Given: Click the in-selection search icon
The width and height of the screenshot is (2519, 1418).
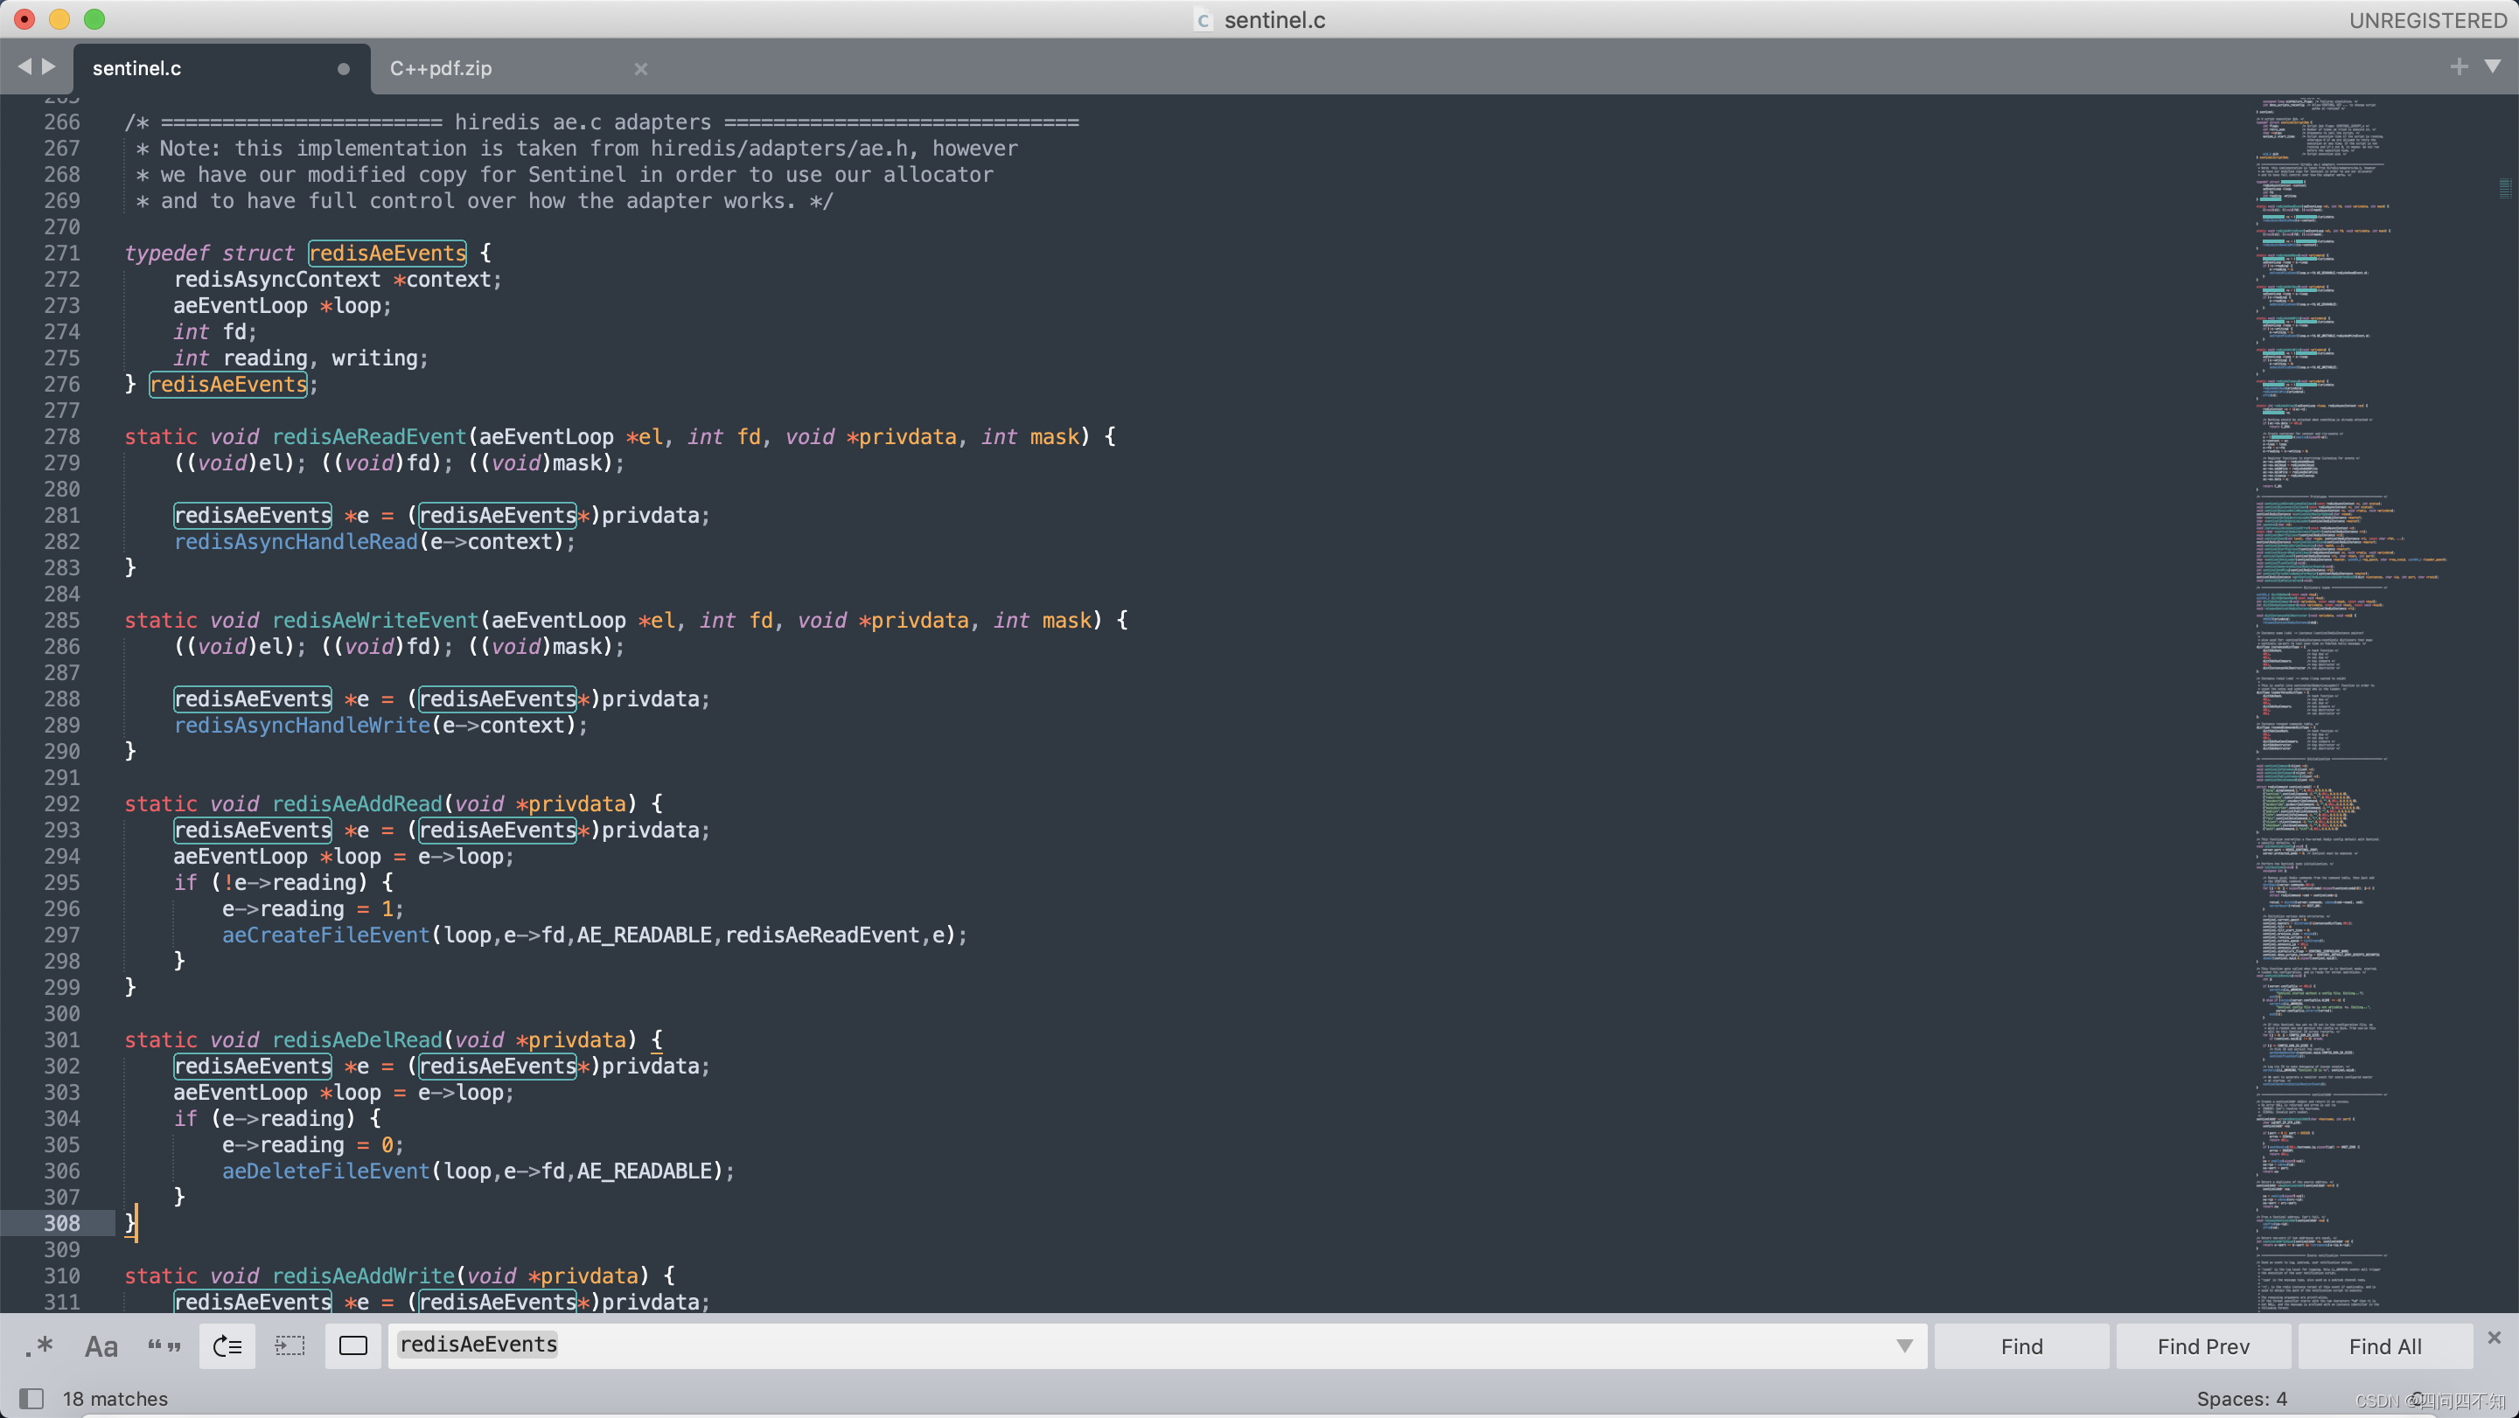Looking at the screenshot, I should click(290, 1346).
